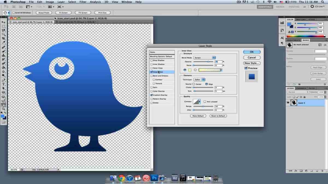Open the Contour picker arrow
The image size is (328, 184).
coord(200,101)
